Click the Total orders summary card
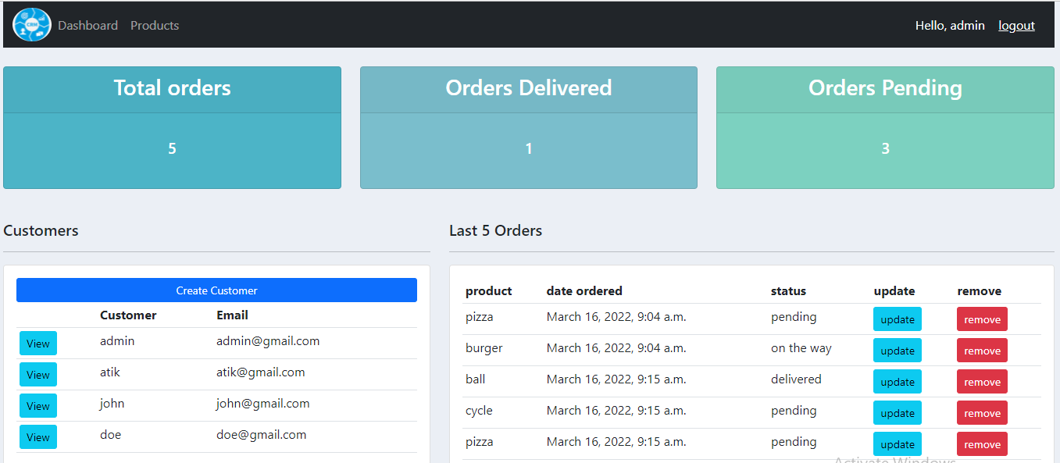 (172, 127)
